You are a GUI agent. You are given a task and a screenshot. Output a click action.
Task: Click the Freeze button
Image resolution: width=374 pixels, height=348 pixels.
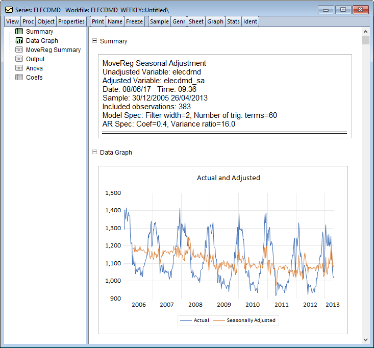[134, 21]
